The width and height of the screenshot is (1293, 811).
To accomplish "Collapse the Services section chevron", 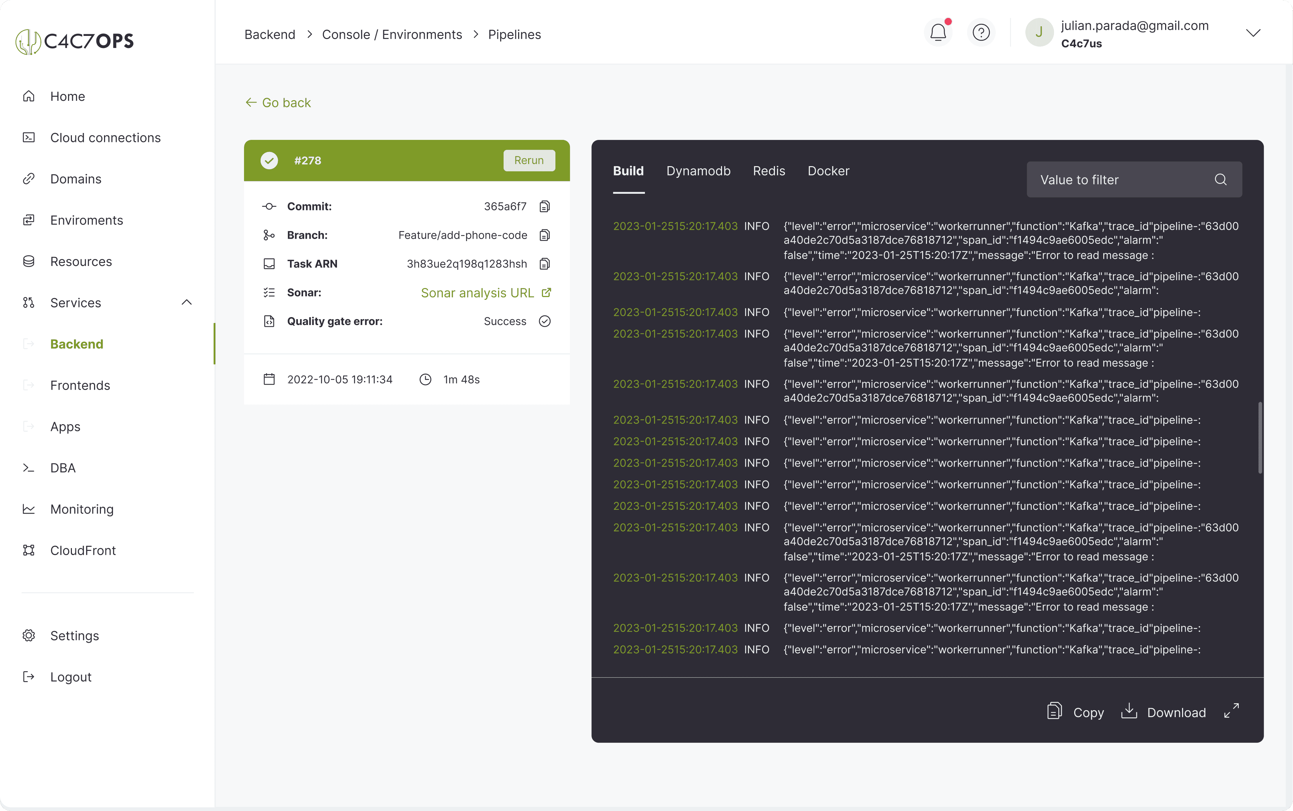I will tap(186, 302).
